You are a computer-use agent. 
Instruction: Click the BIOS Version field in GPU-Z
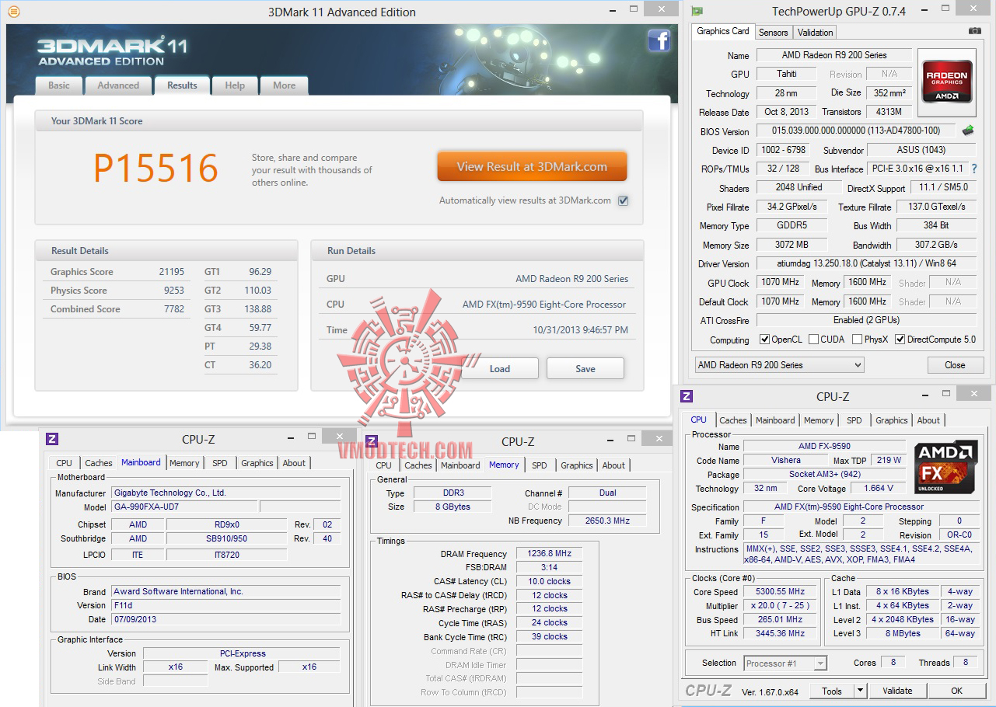(857, 131)
